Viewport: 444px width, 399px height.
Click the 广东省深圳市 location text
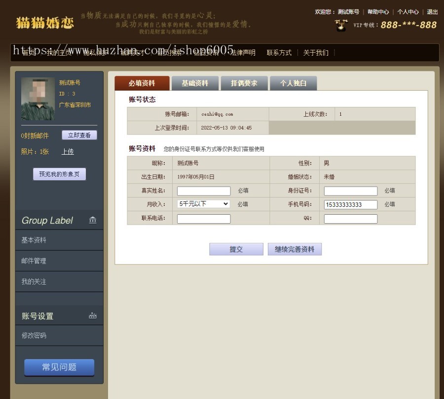75,105
